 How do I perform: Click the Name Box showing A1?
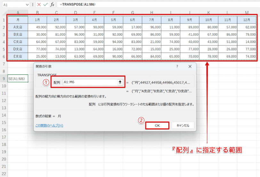click(14, 5)
